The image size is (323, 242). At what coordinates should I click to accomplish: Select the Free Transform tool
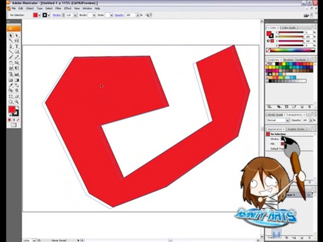17,68
